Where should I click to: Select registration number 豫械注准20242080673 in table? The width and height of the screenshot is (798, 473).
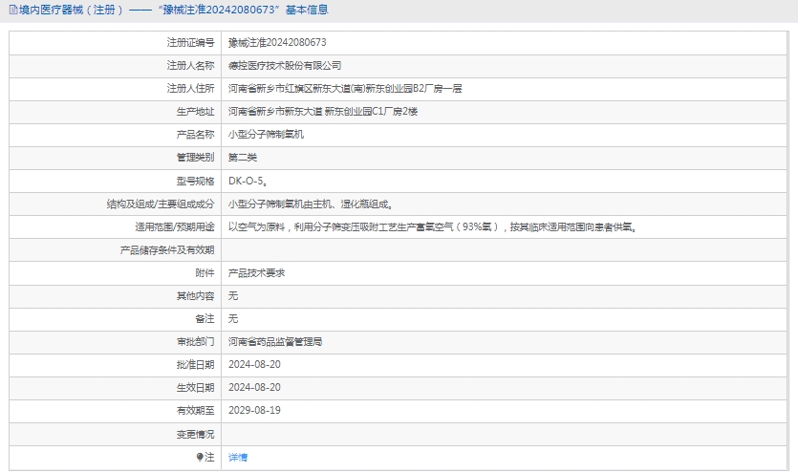(x=277, y=43)
